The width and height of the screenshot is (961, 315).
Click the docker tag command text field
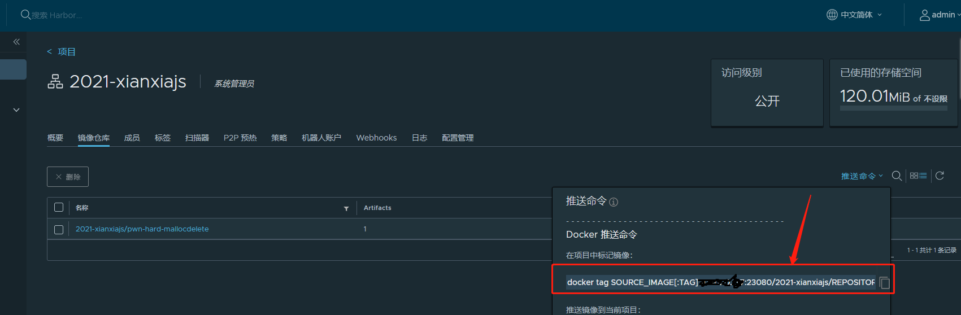pos(721,282)
